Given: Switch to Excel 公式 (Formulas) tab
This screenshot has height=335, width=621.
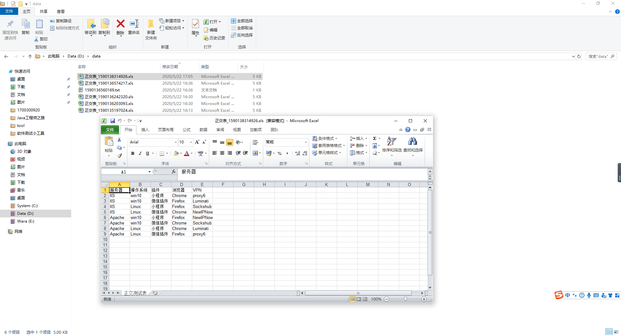Looking at the screenshot, I should pos(187,130).
